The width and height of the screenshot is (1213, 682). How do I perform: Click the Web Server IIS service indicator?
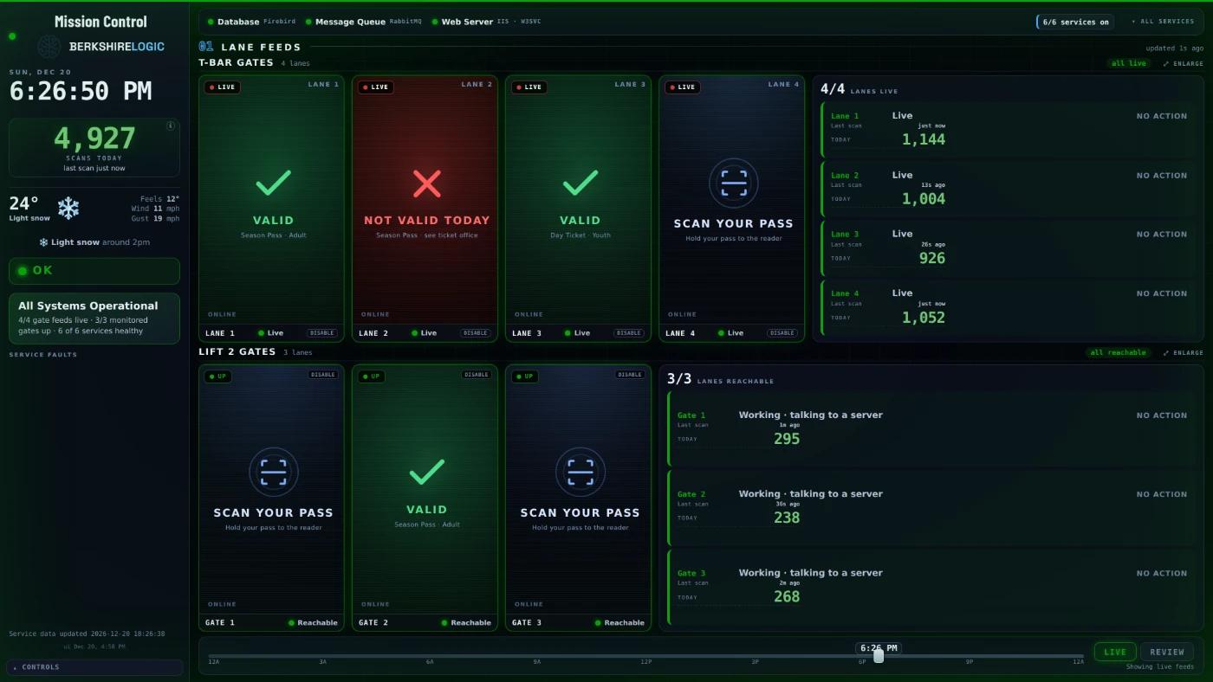click(x=486, y=22)
